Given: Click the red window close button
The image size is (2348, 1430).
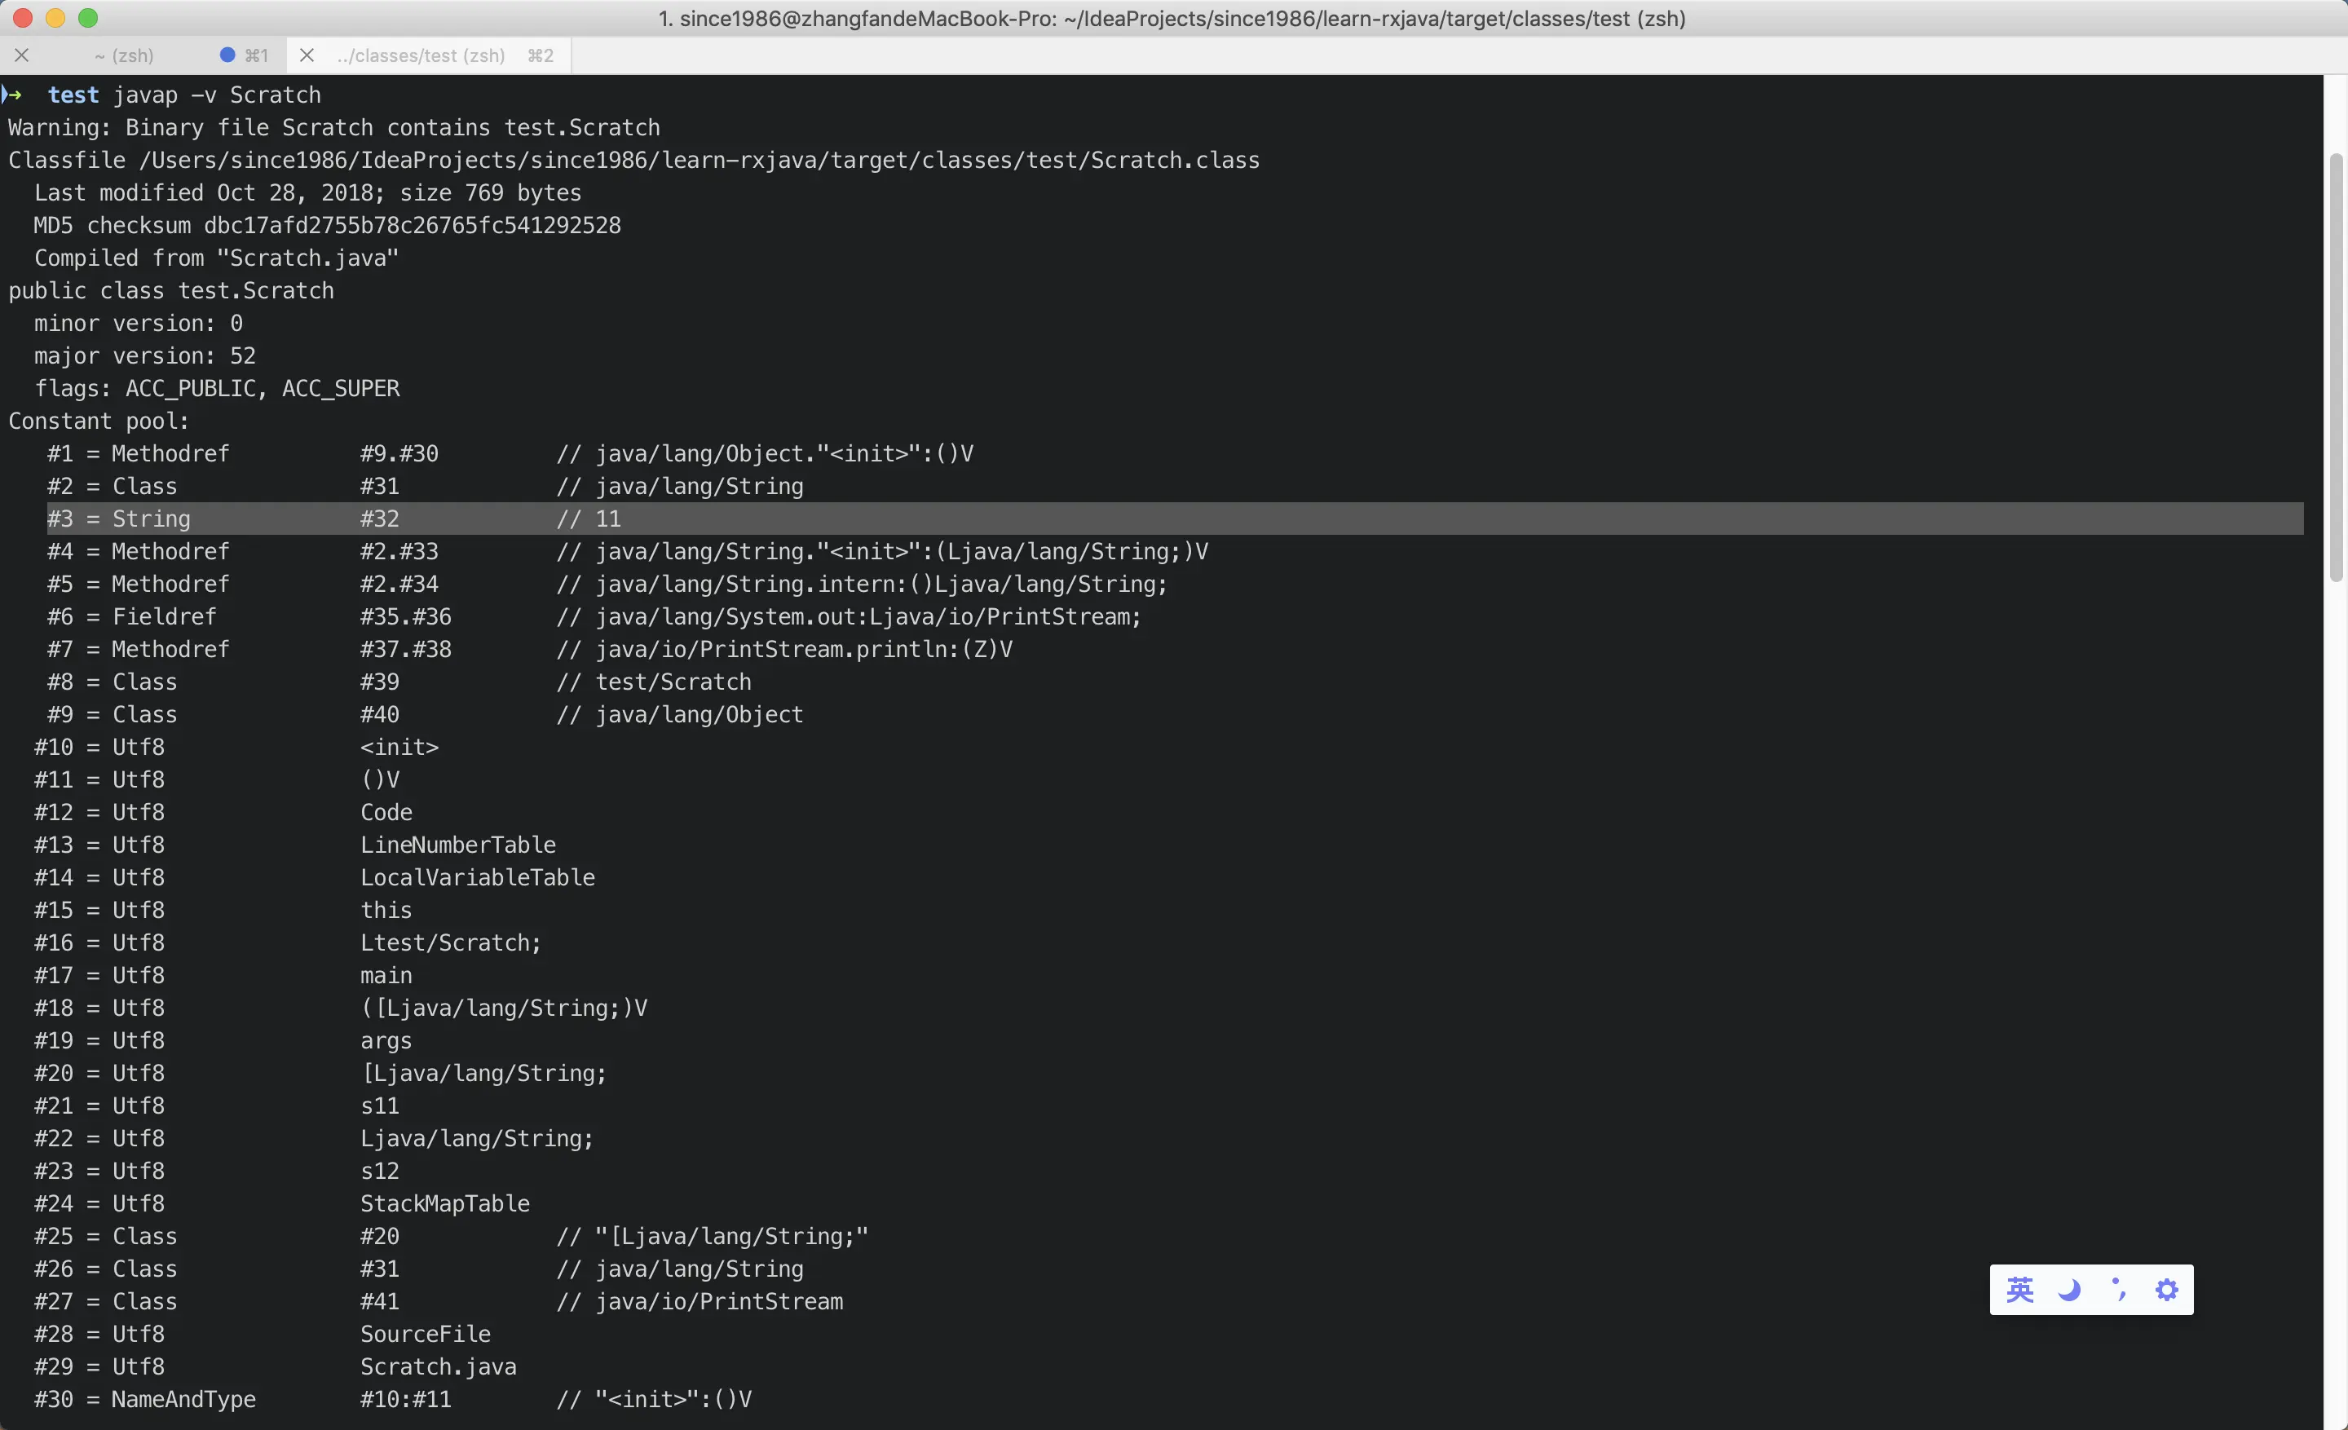Looking at the screenshot, I should [23, 18].
